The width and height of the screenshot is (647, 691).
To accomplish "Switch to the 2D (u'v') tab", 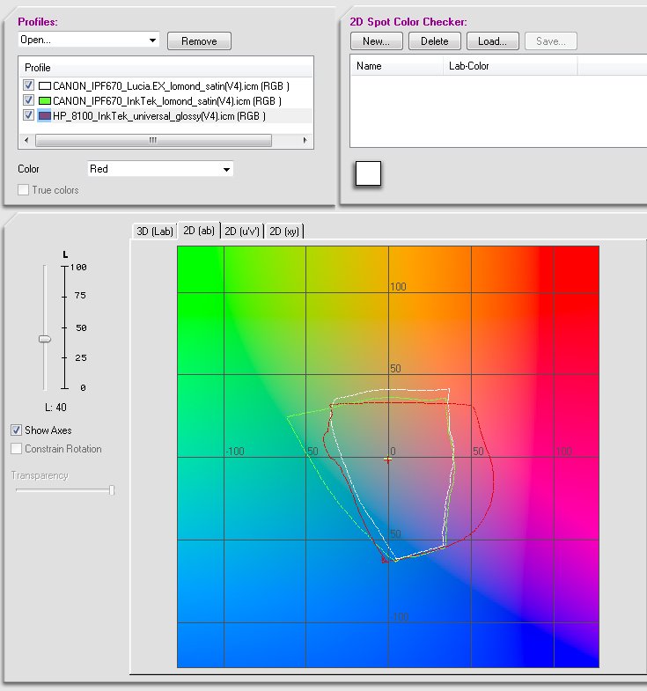I will point(242,231).
